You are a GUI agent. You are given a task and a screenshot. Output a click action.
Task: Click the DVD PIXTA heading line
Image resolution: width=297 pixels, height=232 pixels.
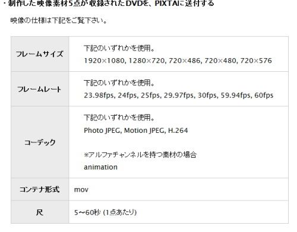(x=109, y=3)
